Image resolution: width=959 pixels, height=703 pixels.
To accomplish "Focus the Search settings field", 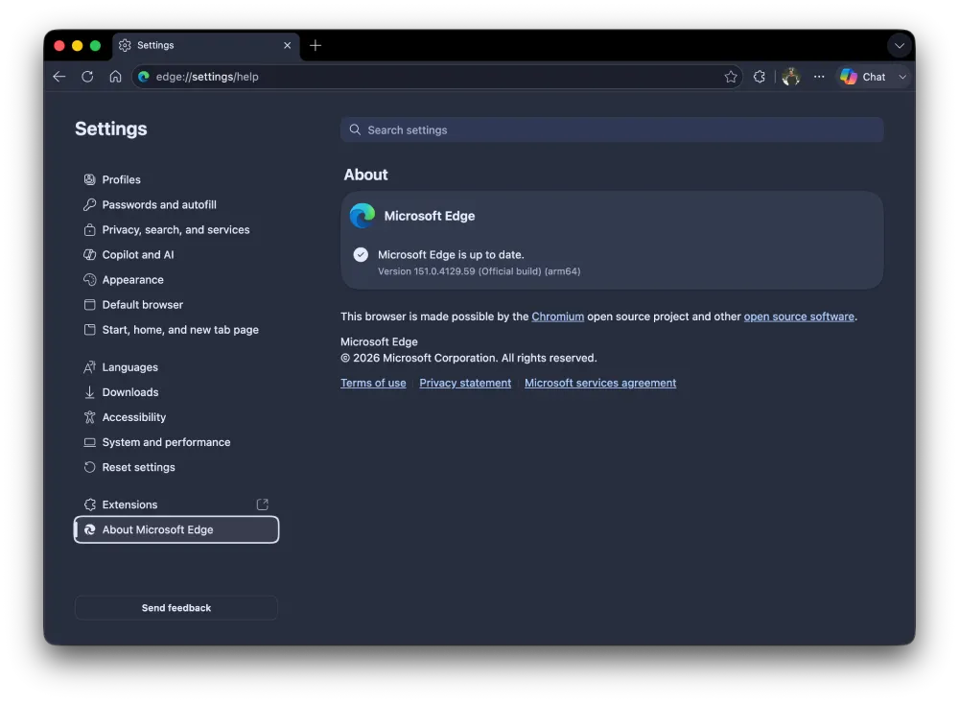I will point(612,129).
